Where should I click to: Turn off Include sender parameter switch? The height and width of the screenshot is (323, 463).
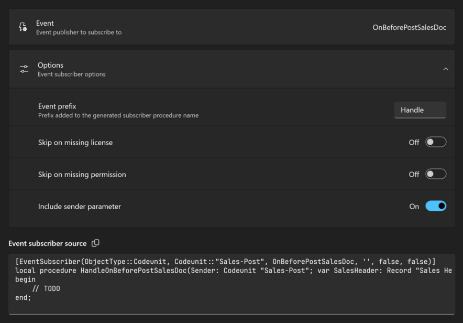coord(436,206)
